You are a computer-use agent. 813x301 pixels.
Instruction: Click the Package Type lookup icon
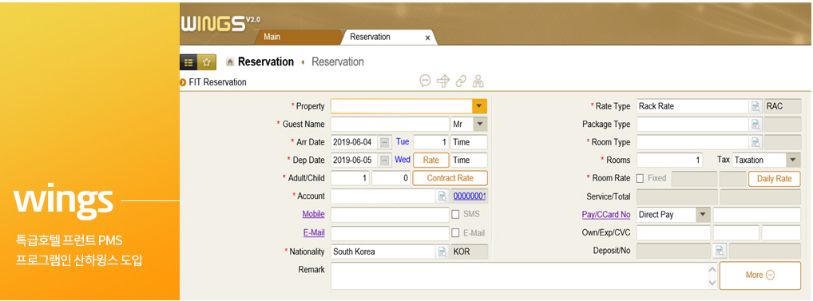[756, 125]
